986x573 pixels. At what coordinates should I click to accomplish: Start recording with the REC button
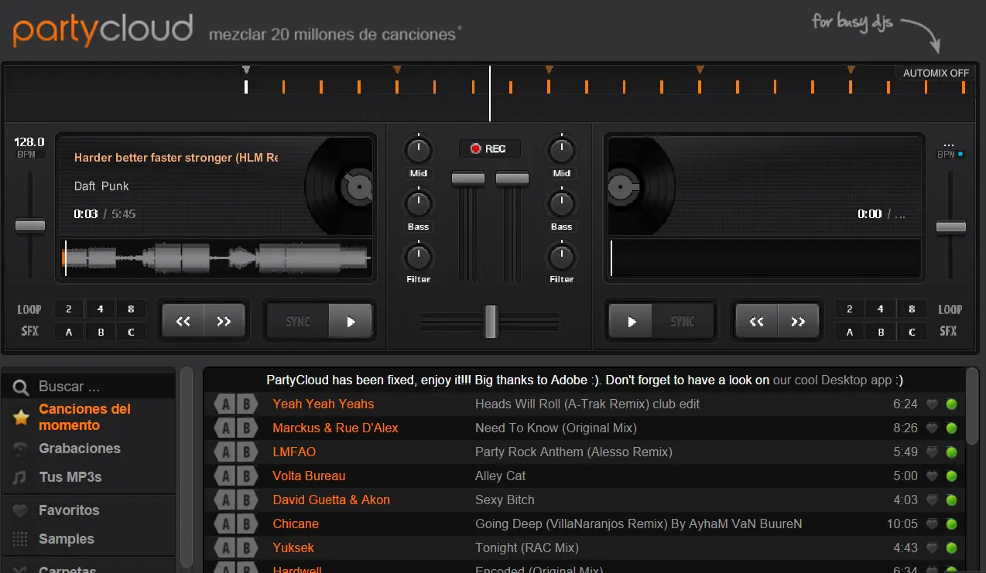[490, 148]
